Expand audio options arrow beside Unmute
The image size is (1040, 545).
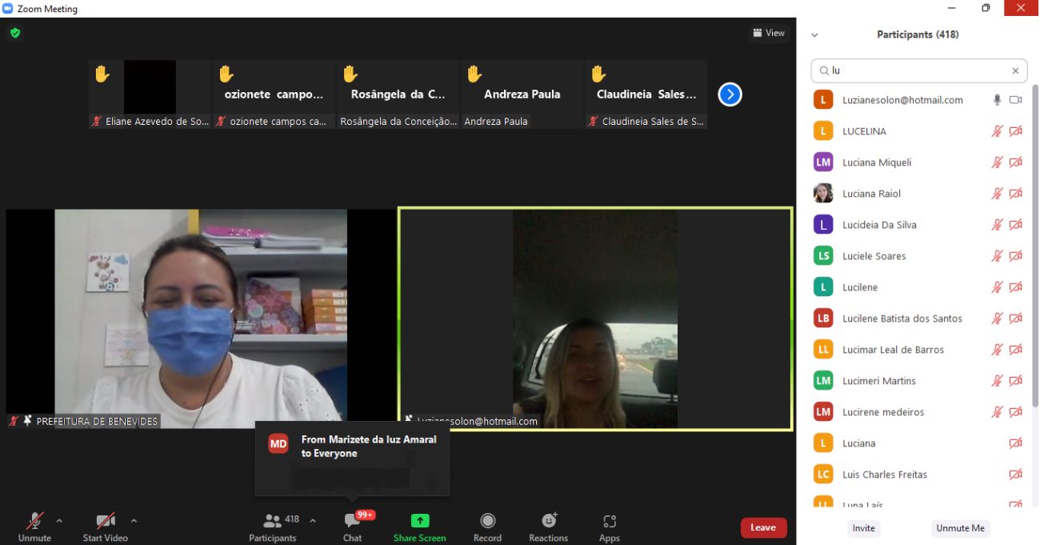pyautogui.click(x=59, y=521)
